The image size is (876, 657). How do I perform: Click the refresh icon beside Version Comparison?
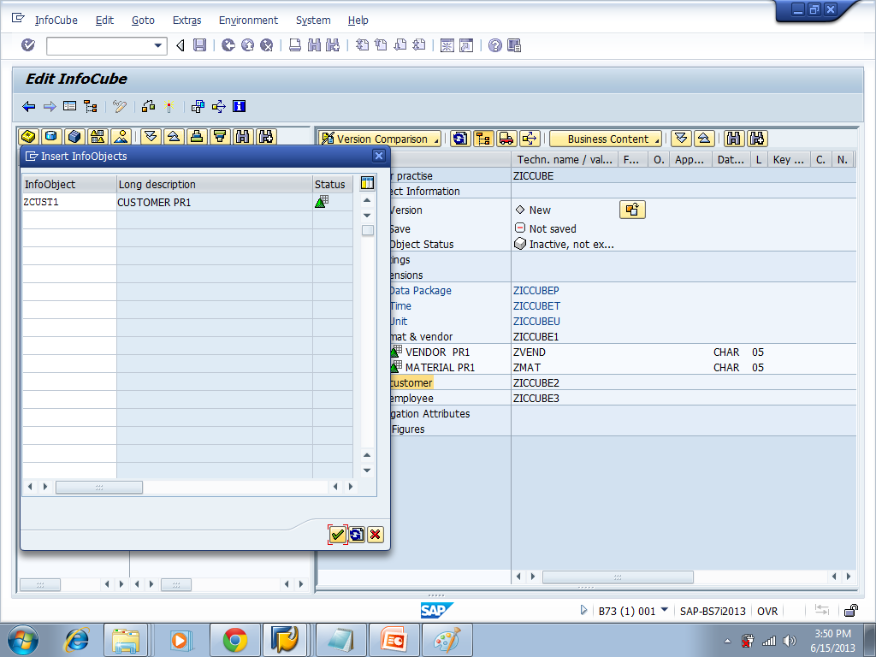[460, 138]
